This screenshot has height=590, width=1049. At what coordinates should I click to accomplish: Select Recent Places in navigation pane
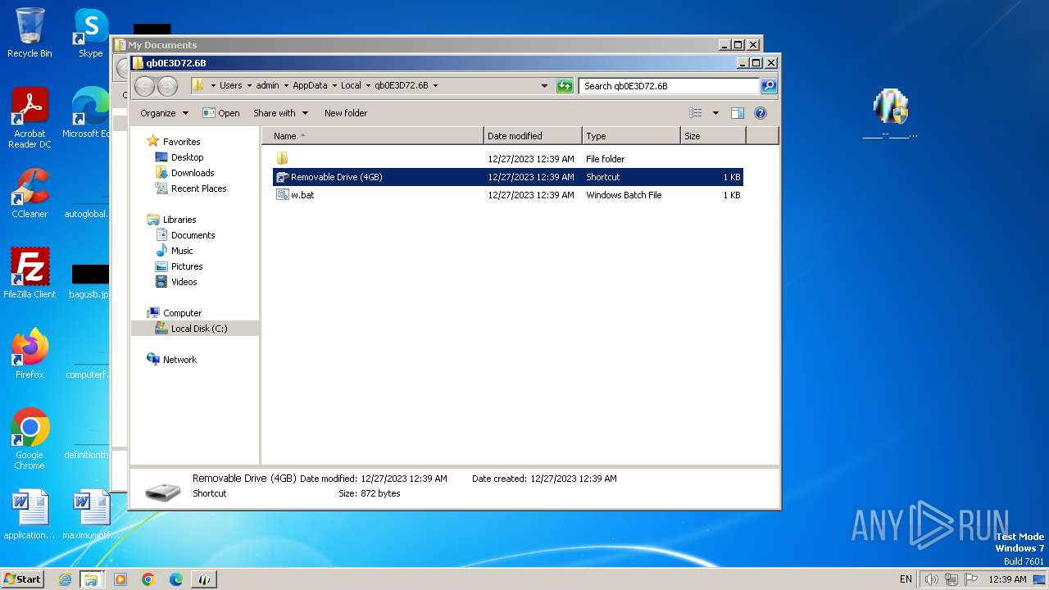[198, 188]
